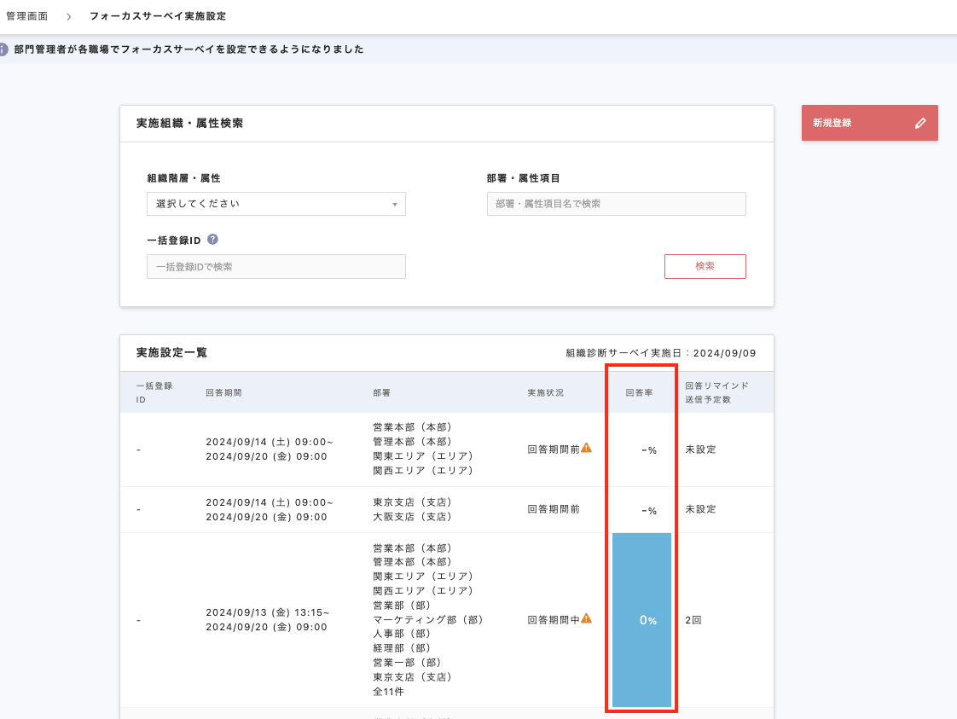Select the フォーカスサーベイ実施設定 breadcrumb item
This screenshot has height=719, width=957.
click(158, 16)
